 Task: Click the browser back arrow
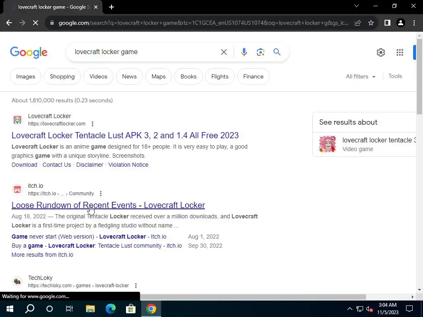click(9, 23)
